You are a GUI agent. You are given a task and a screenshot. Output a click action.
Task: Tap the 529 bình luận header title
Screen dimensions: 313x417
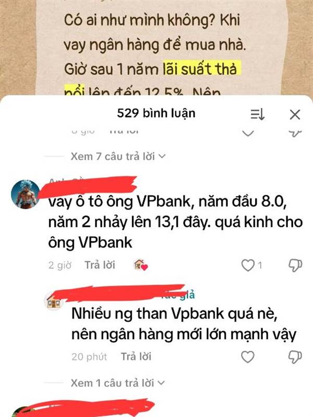click(156, 114)
